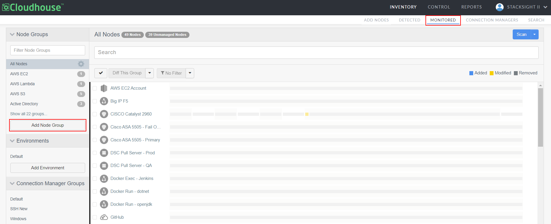
Task: Open the Search tab
Action: coord(536,20)
